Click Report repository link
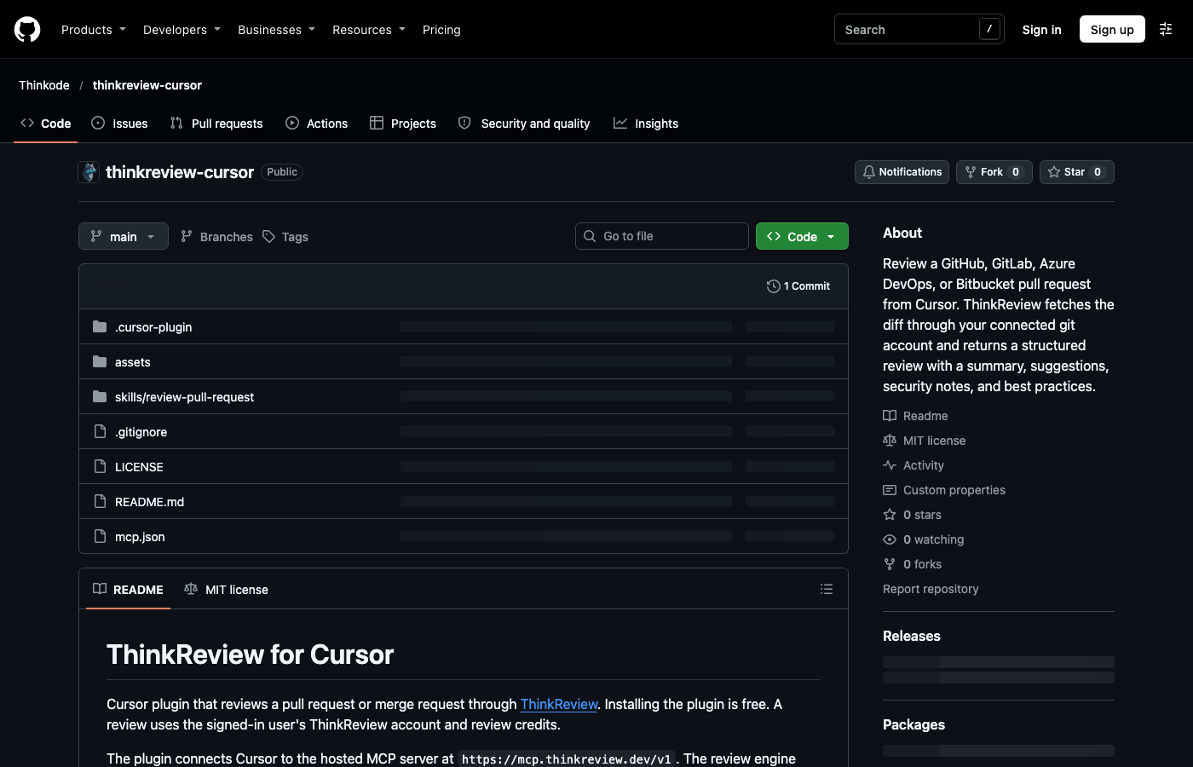 [931, 589]
